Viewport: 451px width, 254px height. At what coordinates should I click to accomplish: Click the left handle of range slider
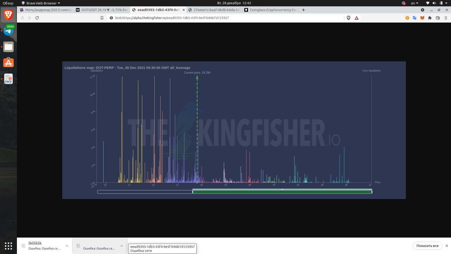coord(193,192)
